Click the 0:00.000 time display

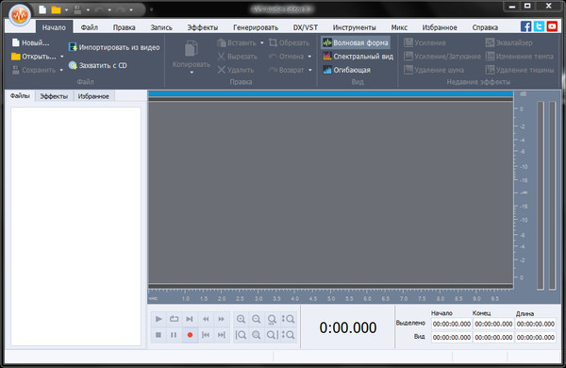point(348,327)
